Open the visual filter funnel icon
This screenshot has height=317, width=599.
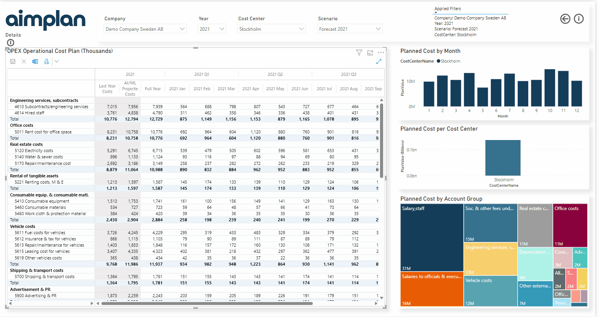coord(359,53)
